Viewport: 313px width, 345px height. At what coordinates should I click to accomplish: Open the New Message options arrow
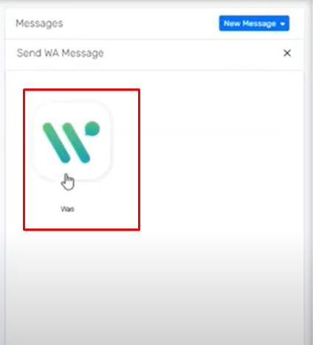[283, 24]
